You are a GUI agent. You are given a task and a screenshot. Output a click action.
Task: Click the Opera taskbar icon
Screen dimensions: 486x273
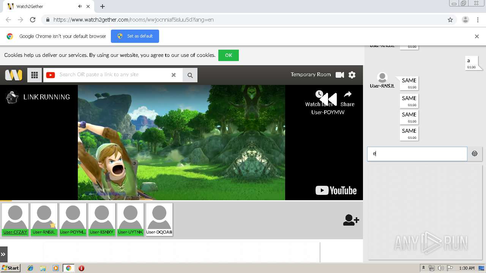tap(81, 268)
